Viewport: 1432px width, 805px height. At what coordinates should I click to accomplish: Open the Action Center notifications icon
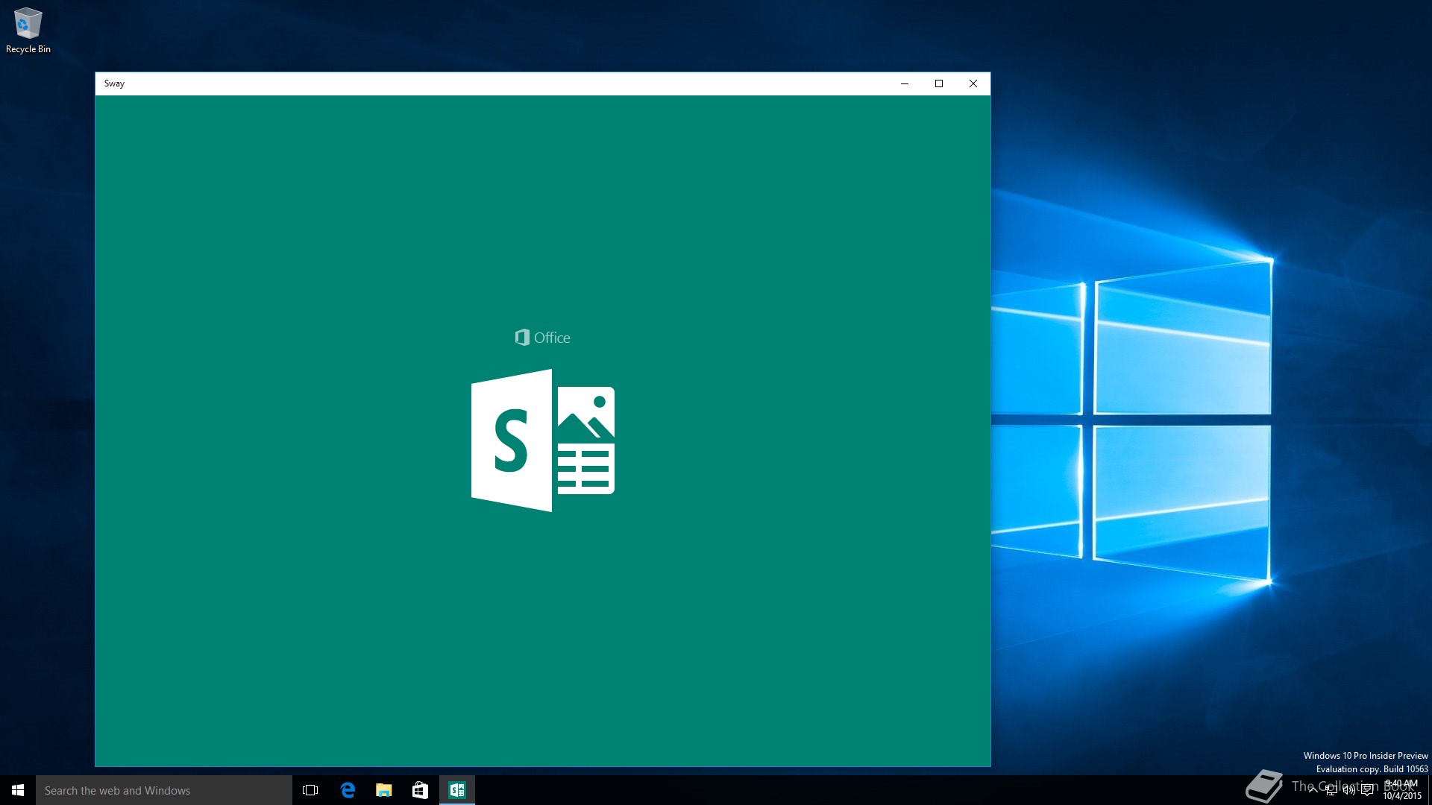pyautogui.click(x=1367, y=790)
